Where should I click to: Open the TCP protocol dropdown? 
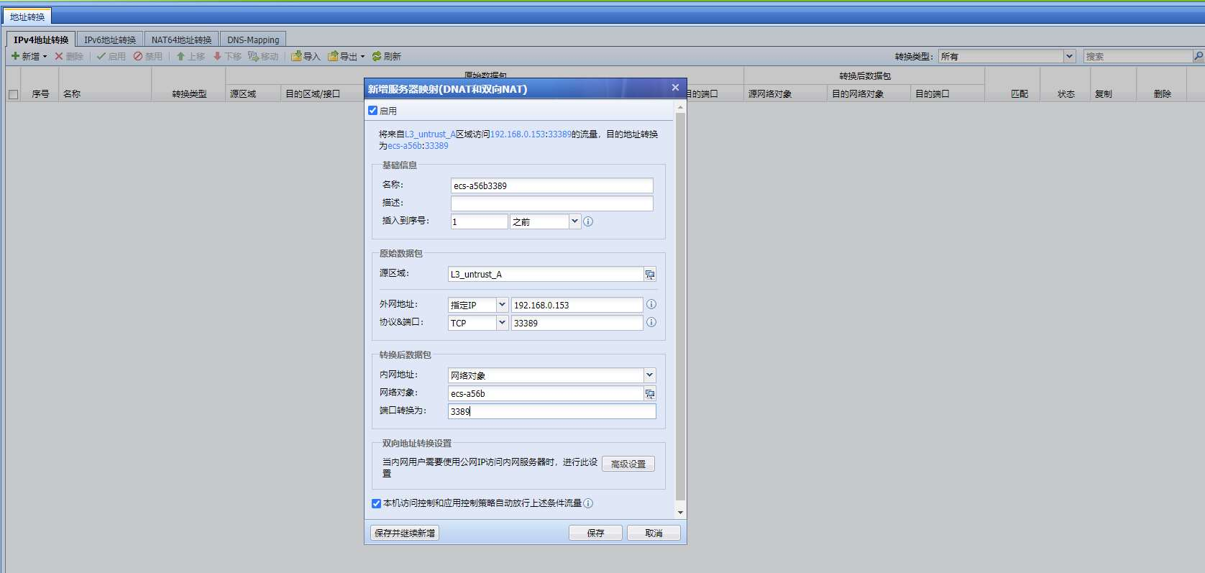click(x=502, y=323)
